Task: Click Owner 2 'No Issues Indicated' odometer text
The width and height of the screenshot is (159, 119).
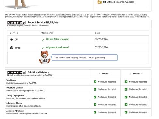Action: click(x=138, y=105)
